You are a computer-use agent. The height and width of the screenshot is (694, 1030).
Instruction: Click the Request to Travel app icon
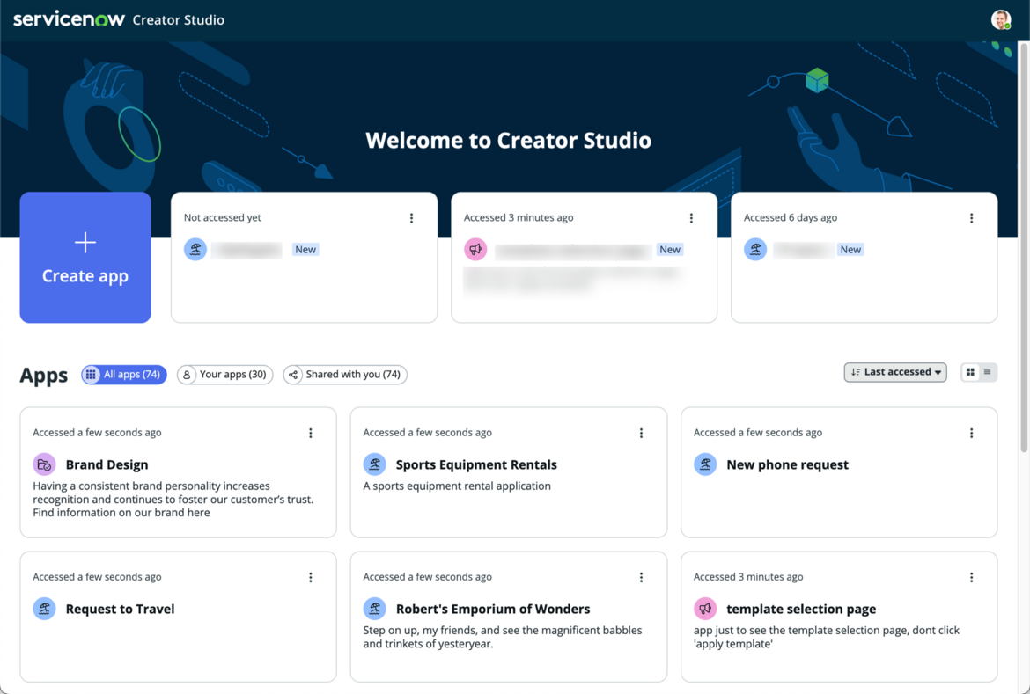[44, 609]
